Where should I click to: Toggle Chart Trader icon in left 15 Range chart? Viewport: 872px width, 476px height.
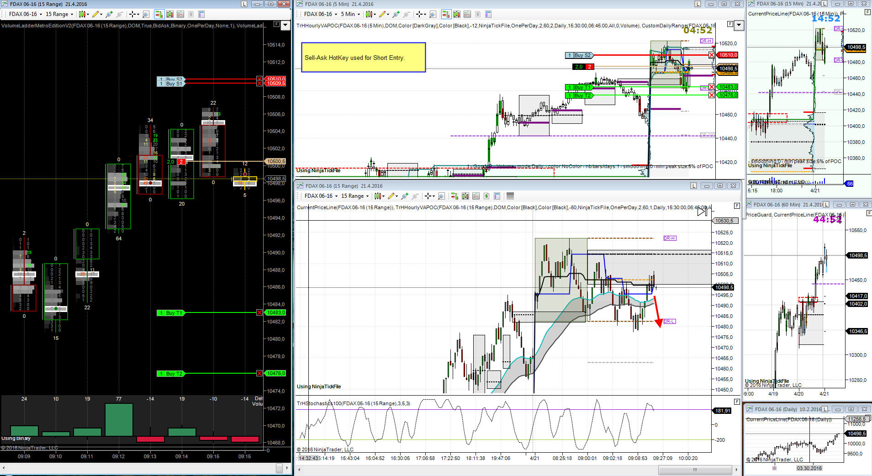coord(159,14)
